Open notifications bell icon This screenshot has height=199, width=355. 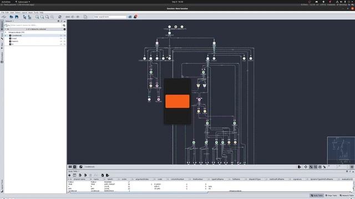(x=135, y=17)
